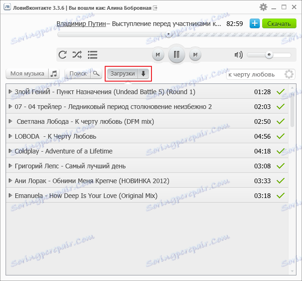Click the ЛовиВконтакте app logo icon

[7, 7]
